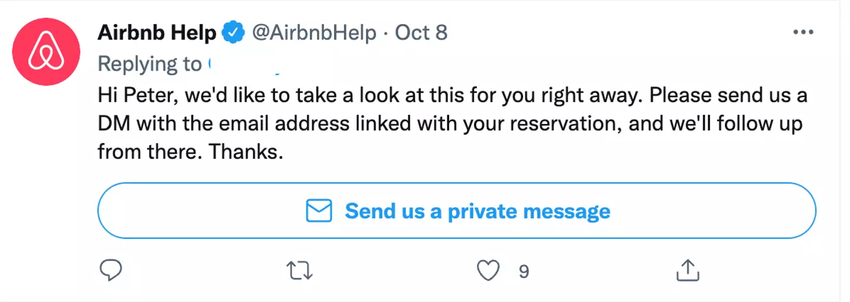The image size is (850, 302).
Task: Click the blurred username after Replying to
Action: (244, 65)
